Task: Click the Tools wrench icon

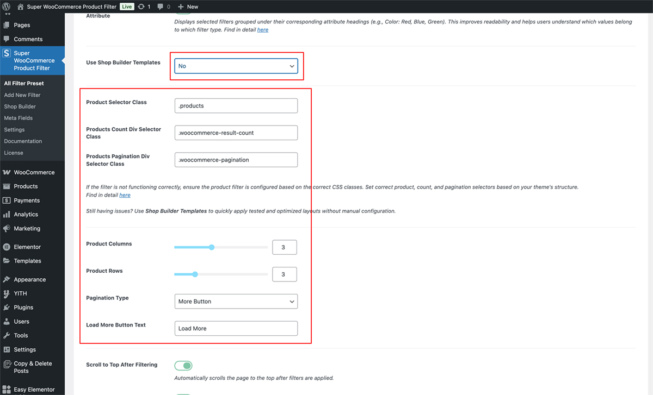Action: (x=7, y=336)
